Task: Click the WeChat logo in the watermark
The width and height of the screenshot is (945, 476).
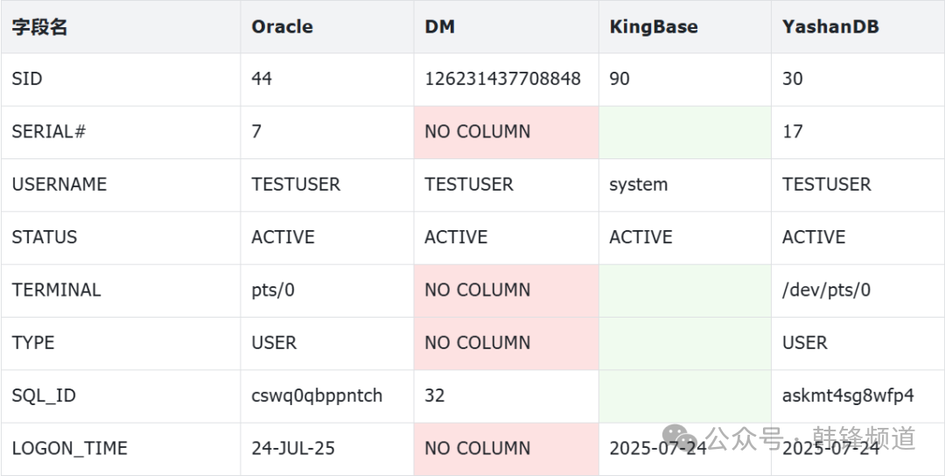Action: pyautogui.click(x=681, y=437)
